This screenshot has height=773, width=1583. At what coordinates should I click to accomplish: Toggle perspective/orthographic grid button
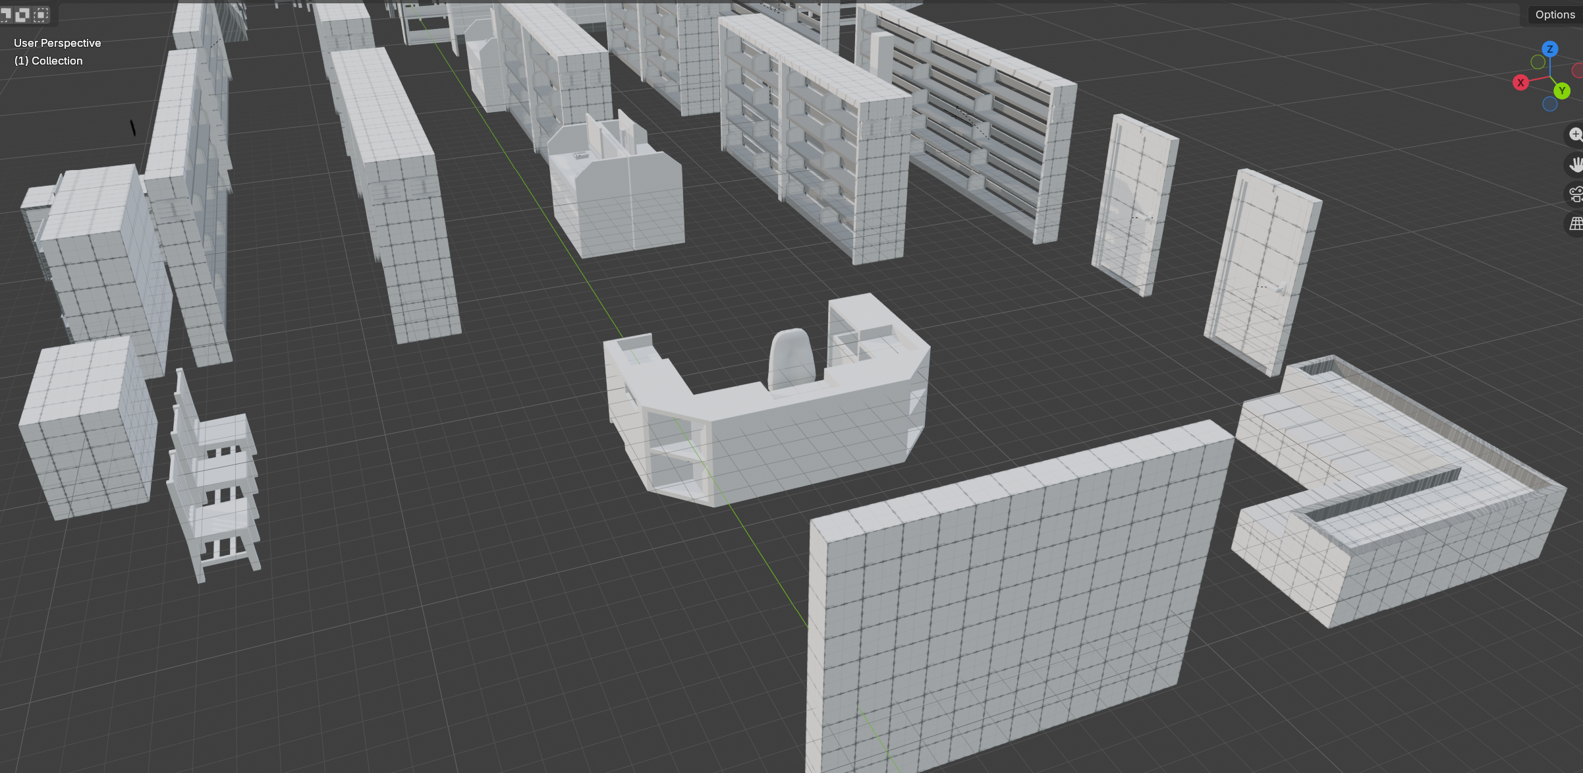1574,223
